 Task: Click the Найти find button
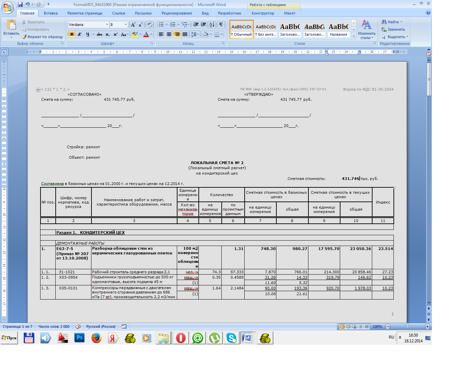coord(392,22)
